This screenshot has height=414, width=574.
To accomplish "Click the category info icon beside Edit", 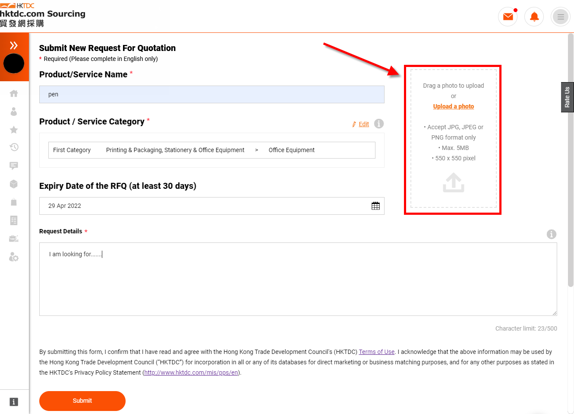I will (379, 124).
